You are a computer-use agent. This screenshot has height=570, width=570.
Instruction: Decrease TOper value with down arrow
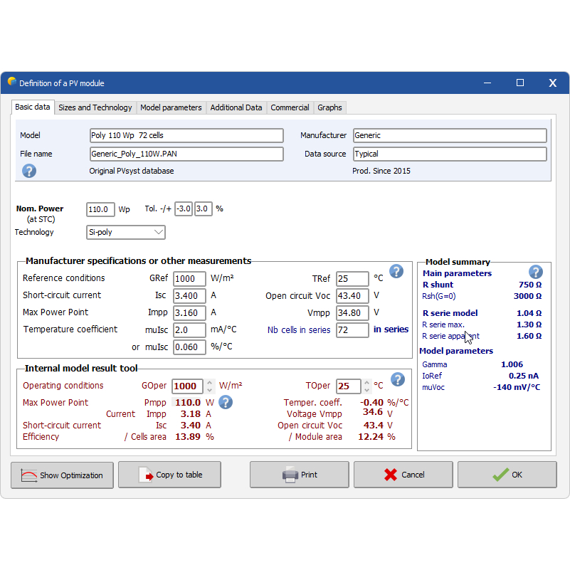[366, 390]
